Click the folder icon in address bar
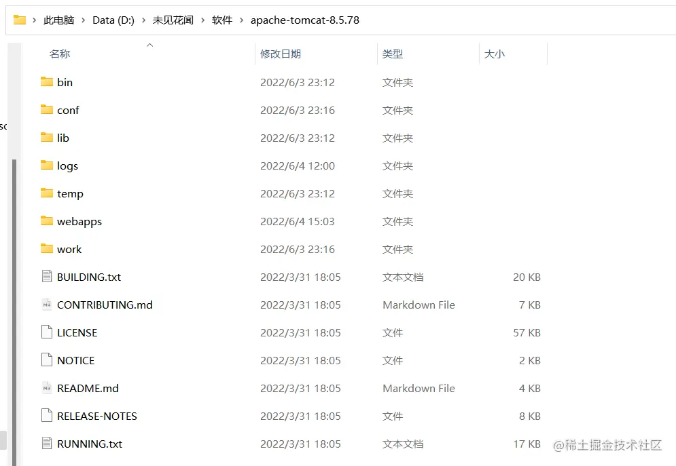The image size is (676, 466). point(20,20)
